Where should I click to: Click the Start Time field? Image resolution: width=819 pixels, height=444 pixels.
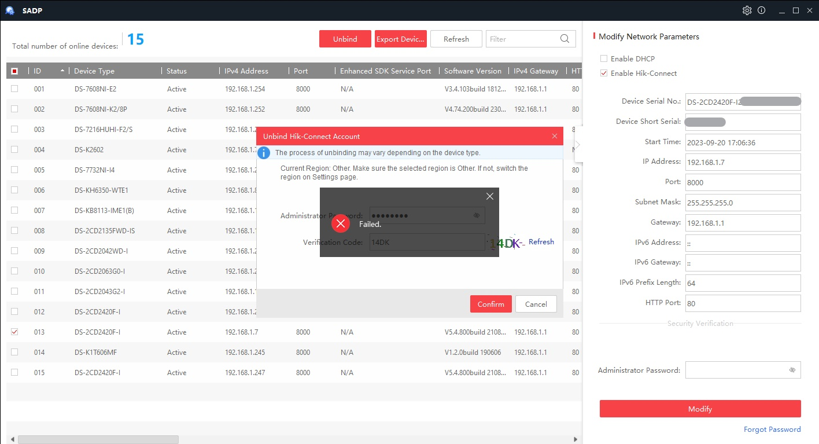pyautogui.click(x=743, y=142)
